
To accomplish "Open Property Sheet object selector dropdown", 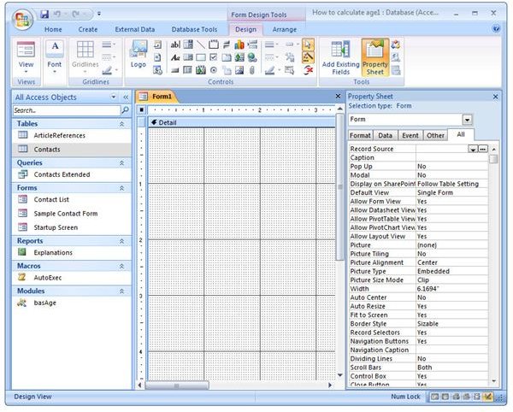I will tap(467, 120).
